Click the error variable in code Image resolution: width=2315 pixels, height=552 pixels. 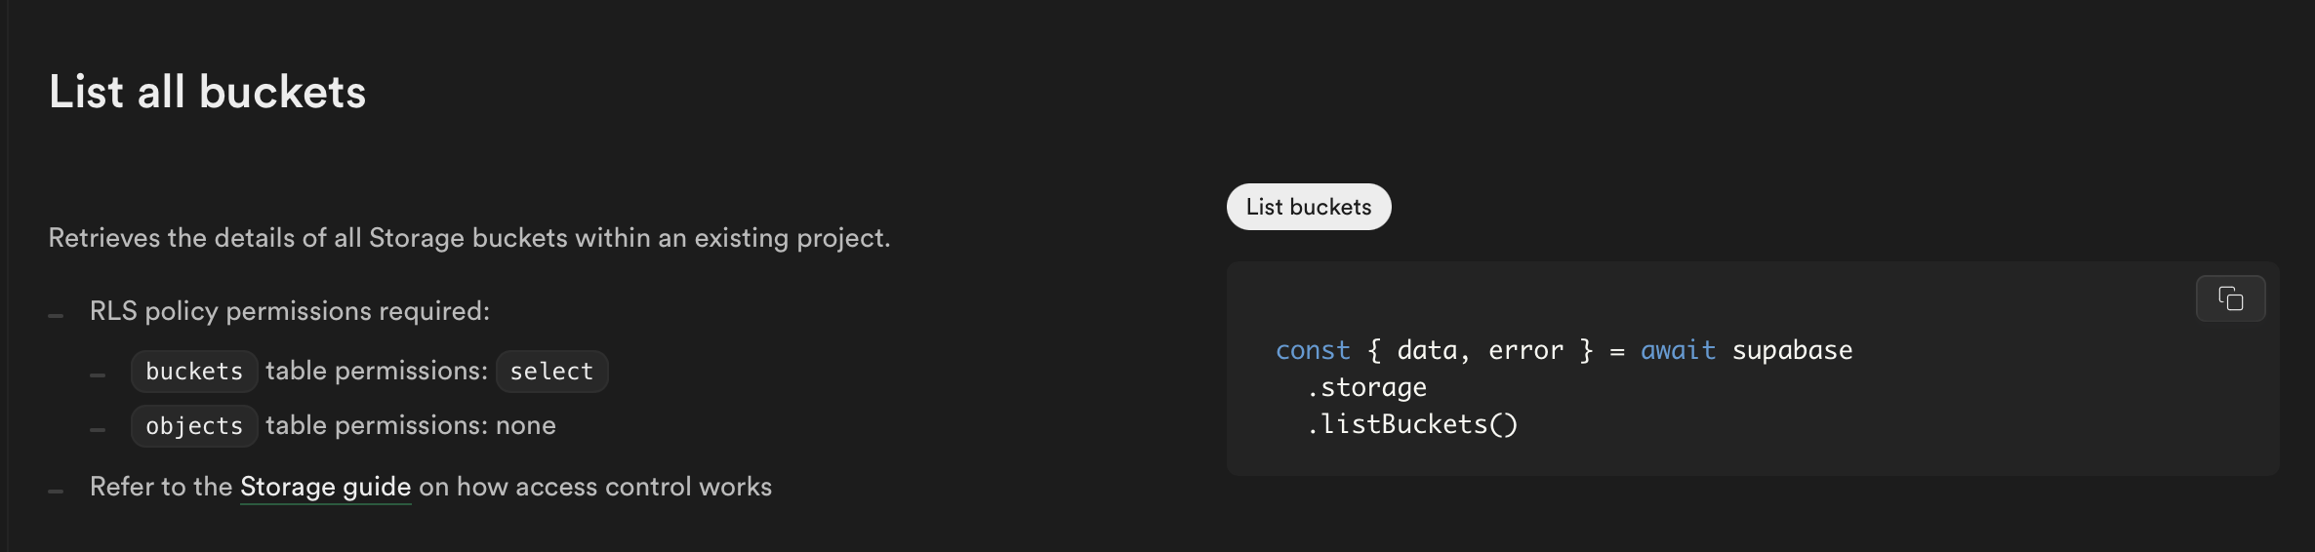pos(1525,351)
